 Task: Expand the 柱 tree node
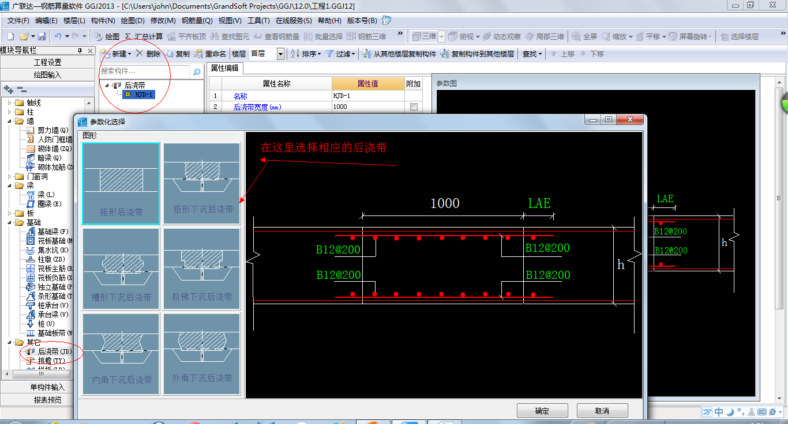[x=10, y=112]
